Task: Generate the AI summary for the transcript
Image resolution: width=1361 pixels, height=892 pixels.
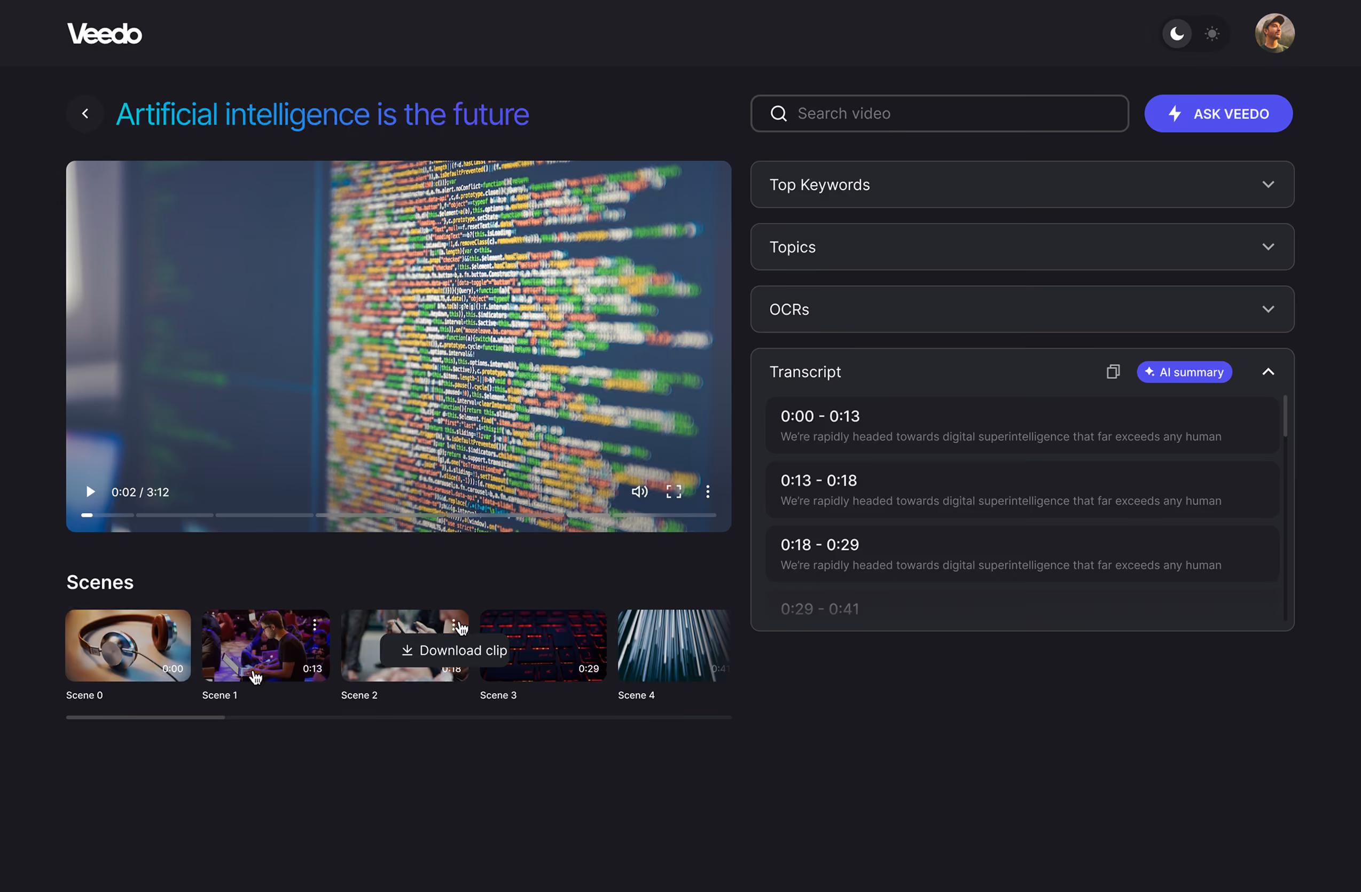Action: [x=1184, y=372]
